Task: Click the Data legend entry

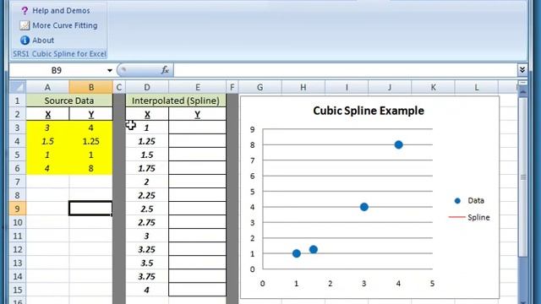Action: tap(469, 201)
